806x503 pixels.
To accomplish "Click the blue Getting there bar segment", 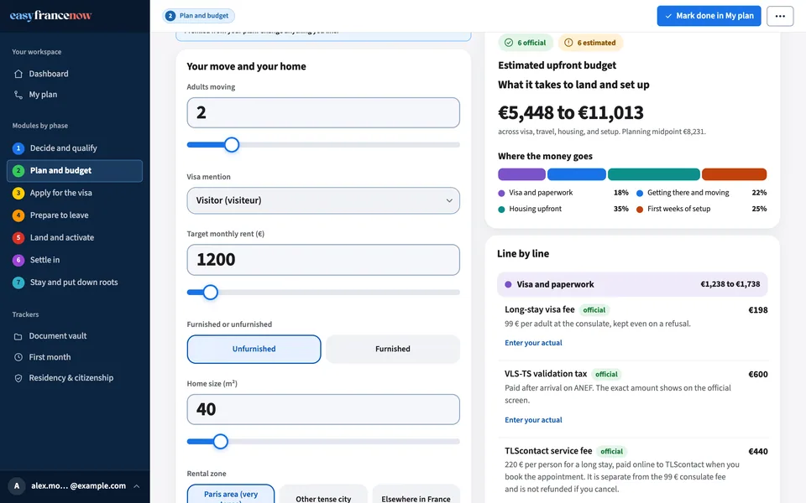I will point(577,174).
